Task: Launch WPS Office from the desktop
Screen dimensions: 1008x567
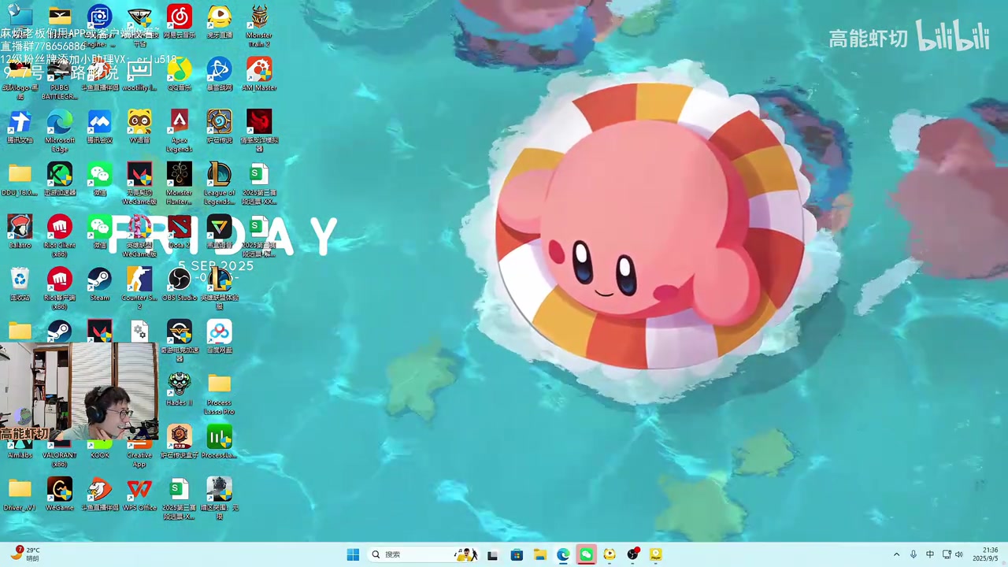Action: pos(139,490)
